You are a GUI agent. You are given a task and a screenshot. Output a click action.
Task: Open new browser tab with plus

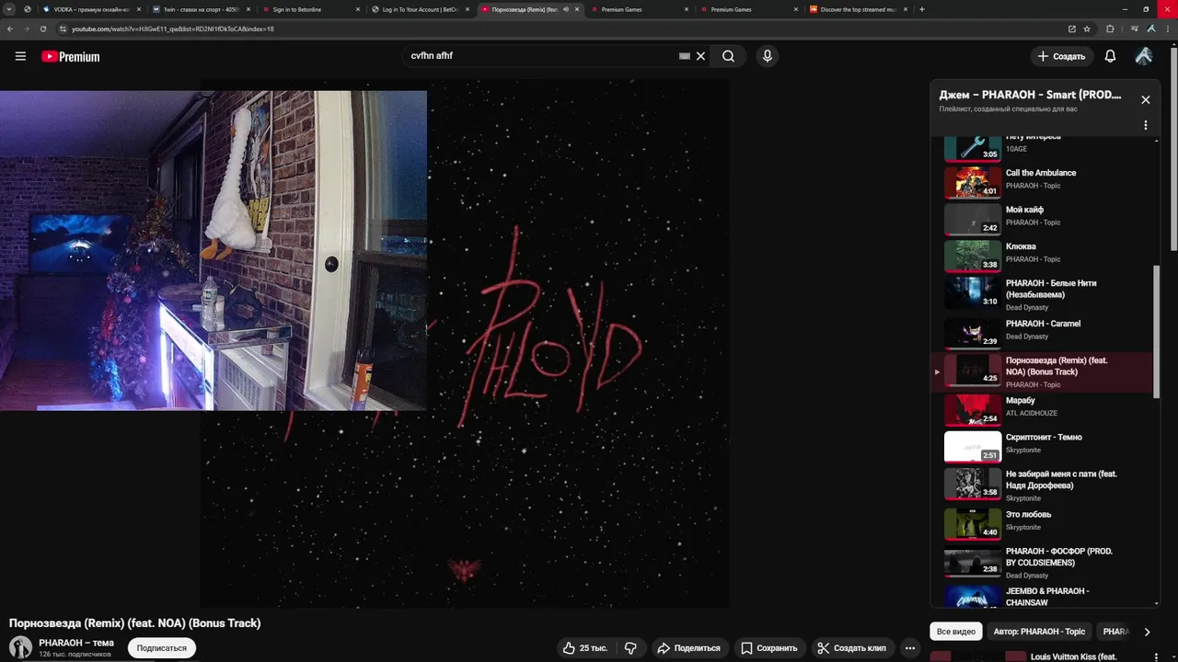click(922, 9)
